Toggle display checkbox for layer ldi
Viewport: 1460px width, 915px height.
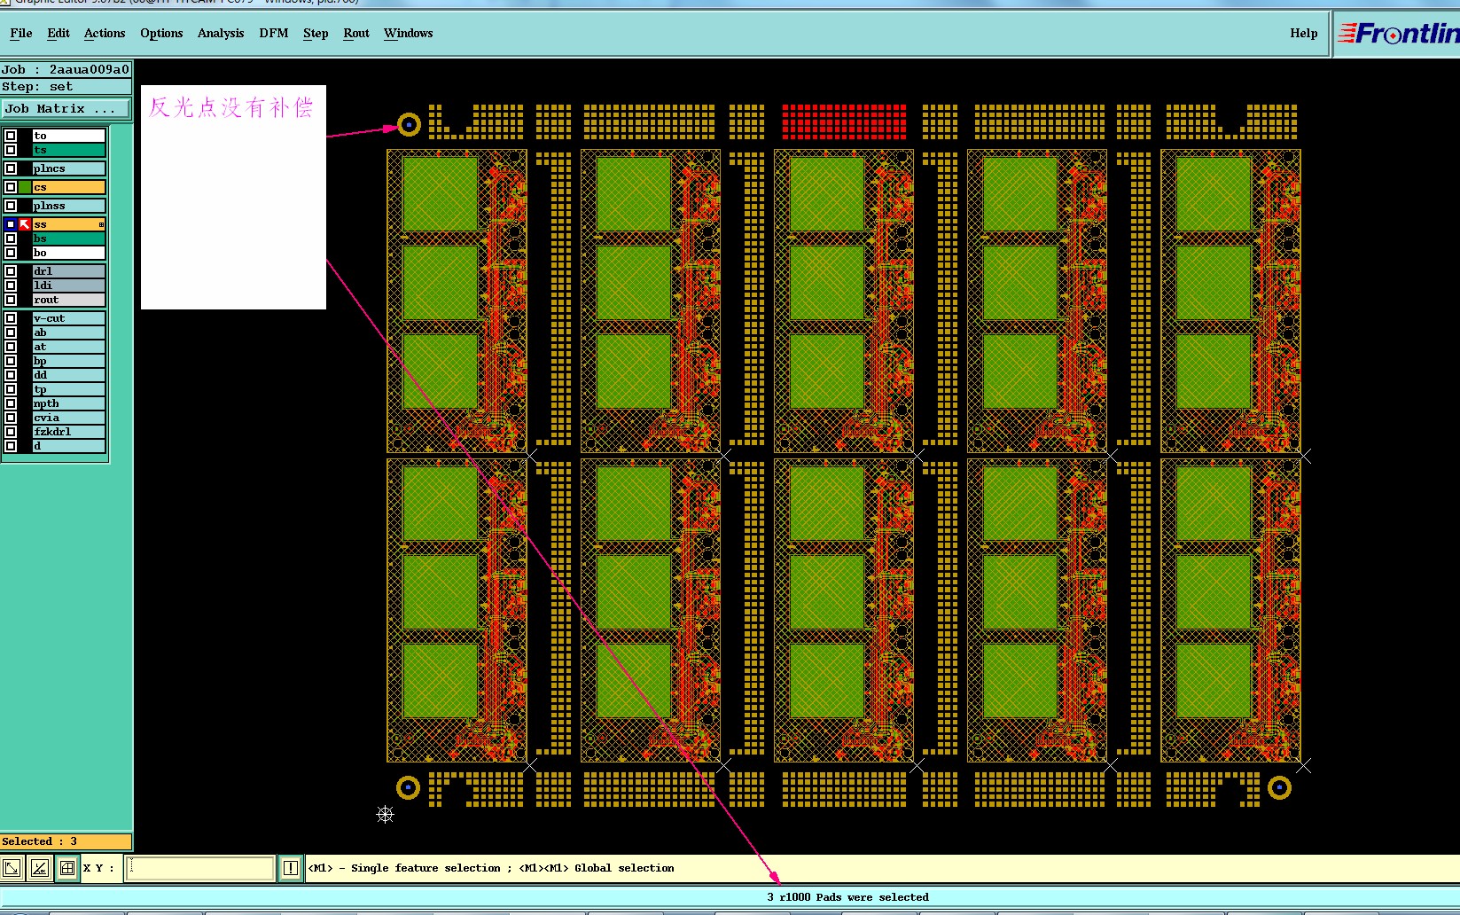[x=11, y=285]
